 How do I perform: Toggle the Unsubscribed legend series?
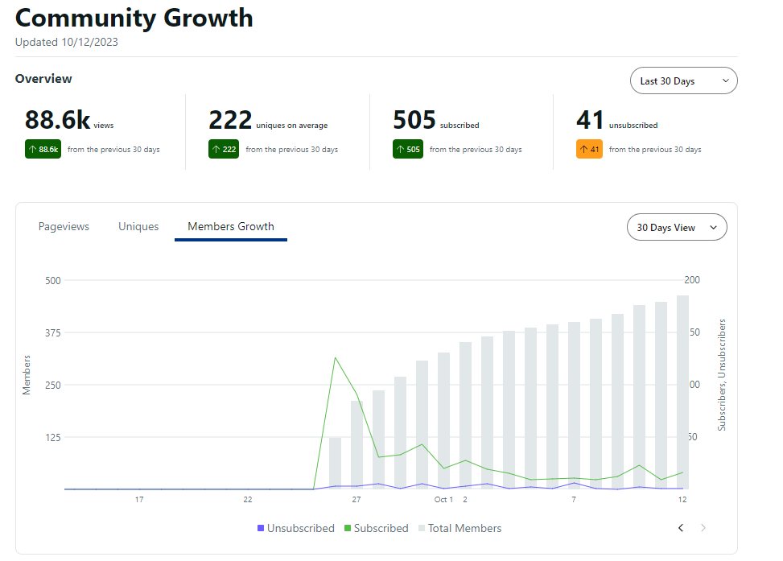(295, 528)
